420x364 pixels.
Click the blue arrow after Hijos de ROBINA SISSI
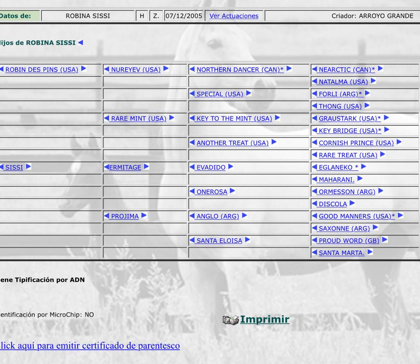[80, 43]
